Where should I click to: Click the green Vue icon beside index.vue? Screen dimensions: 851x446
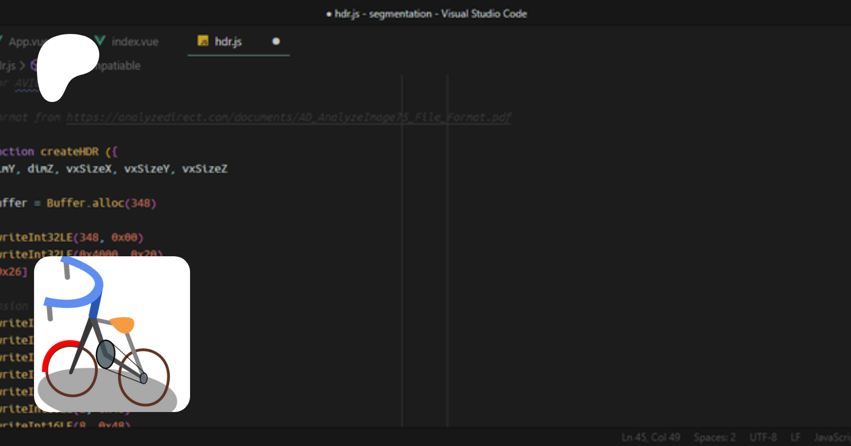point(100,41)
